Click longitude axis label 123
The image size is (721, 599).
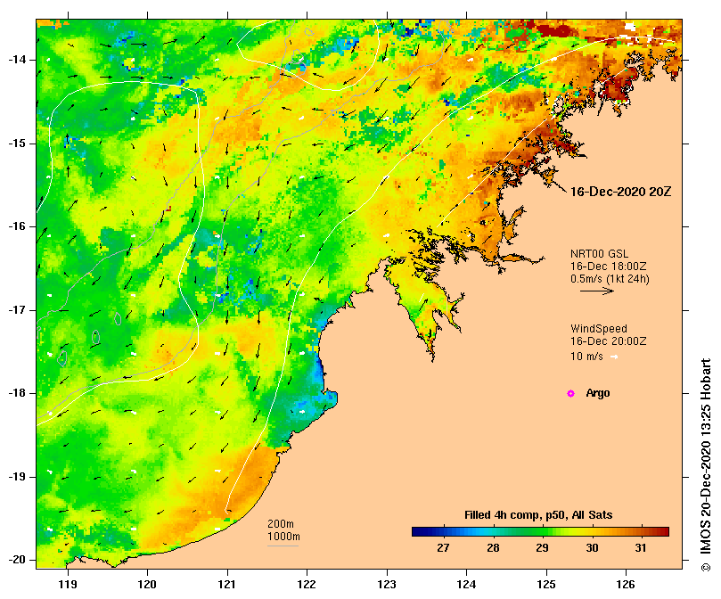point(387,585)
